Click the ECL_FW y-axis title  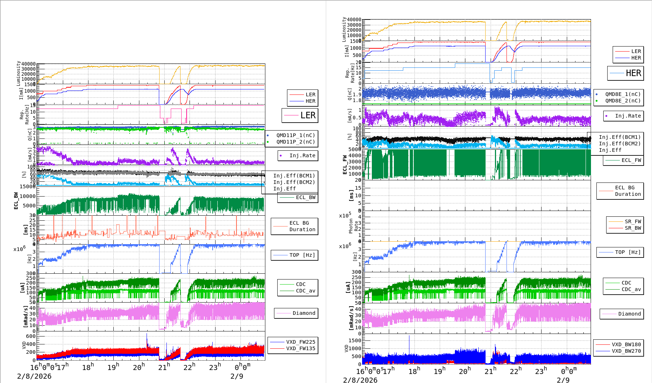344,165
